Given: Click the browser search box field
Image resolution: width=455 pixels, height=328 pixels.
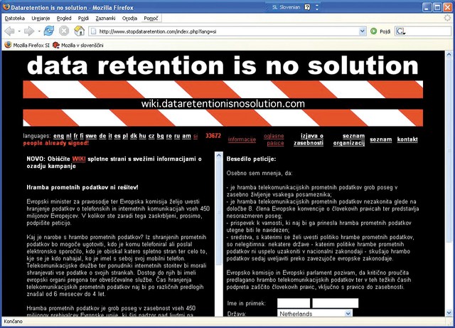Looking at the screenshot, I should pyautogui.click(x=423, y=31).
